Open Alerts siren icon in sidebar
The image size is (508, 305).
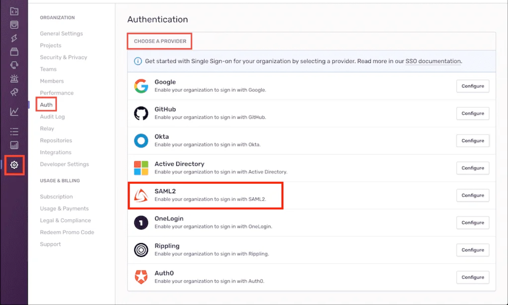tap(14, 78)
